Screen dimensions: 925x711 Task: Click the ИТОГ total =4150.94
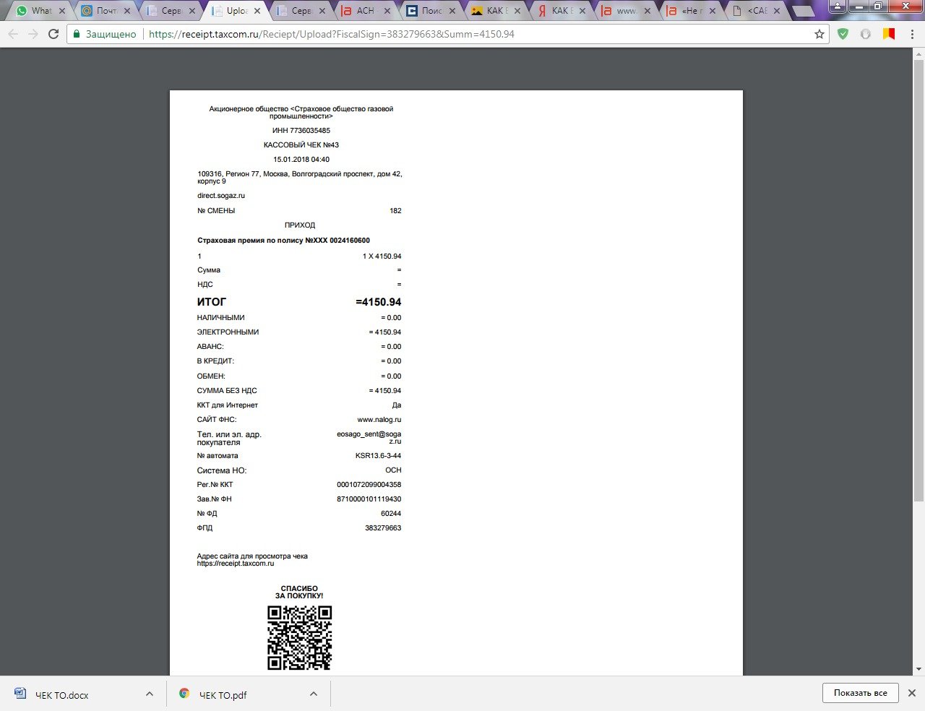click(x=378, y=302)
